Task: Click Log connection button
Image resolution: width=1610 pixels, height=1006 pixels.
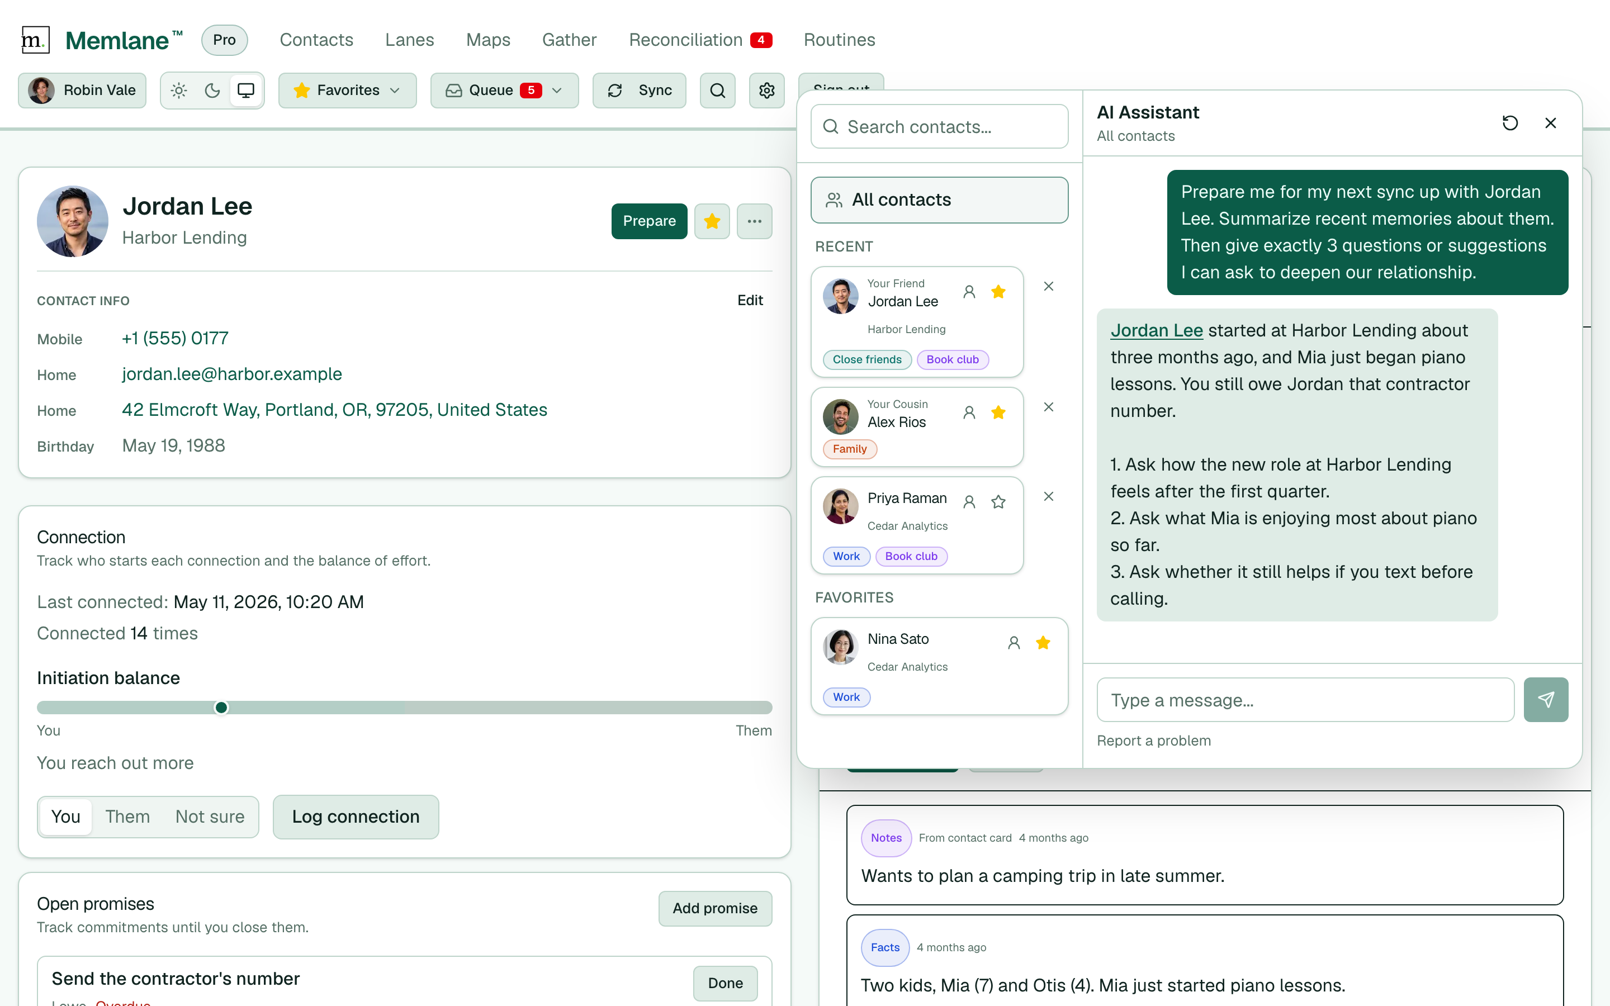Action: [x=356, y=817]
